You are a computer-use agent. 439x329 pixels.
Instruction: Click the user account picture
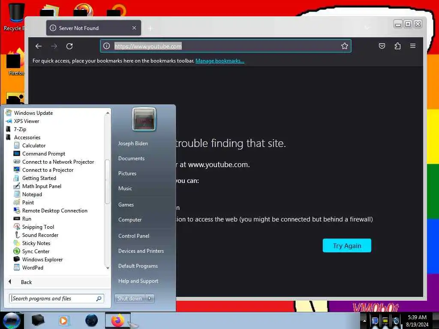[x=144, y=119]
